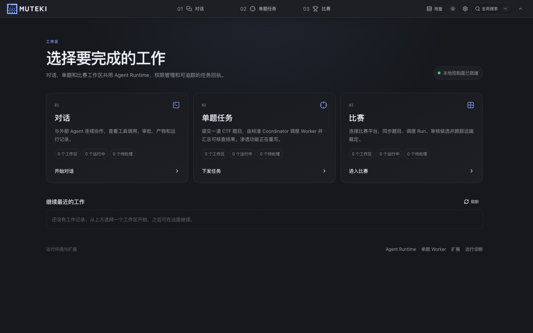Open settings gear icon
This screenshot has height=333, width=533.
pyautogui.click(x=465, y=9)
